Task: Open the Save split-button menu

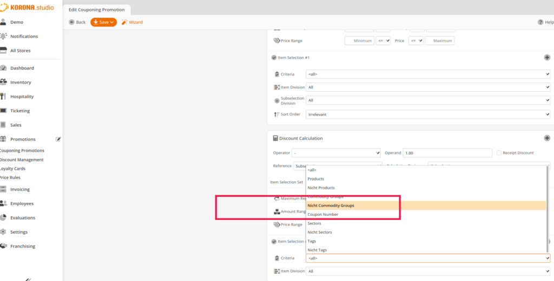Action: (x=113, y=22)
